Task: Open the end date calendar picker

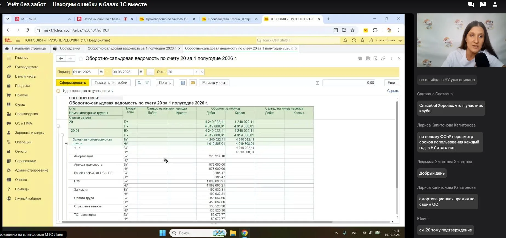Action: tap(141, 72)
